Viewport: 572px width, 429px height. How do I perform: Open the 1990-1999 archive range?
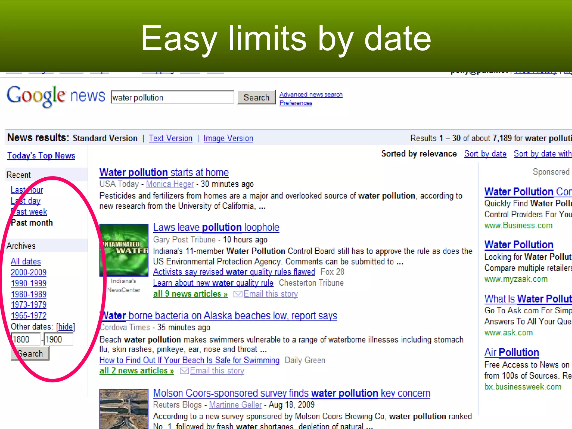coord(28,283)
